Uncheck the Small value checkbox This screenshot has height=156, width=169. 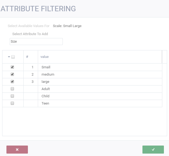[12, 67]
